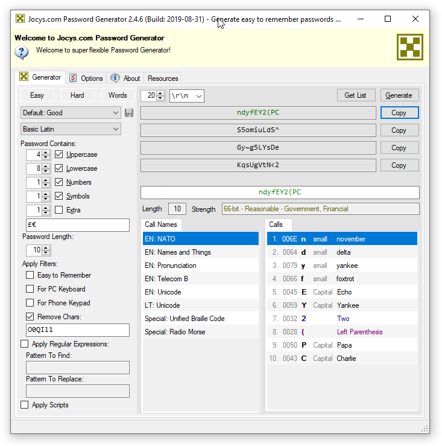
Task: Click the Pattern To Find input field
Action: click(78, 368)
